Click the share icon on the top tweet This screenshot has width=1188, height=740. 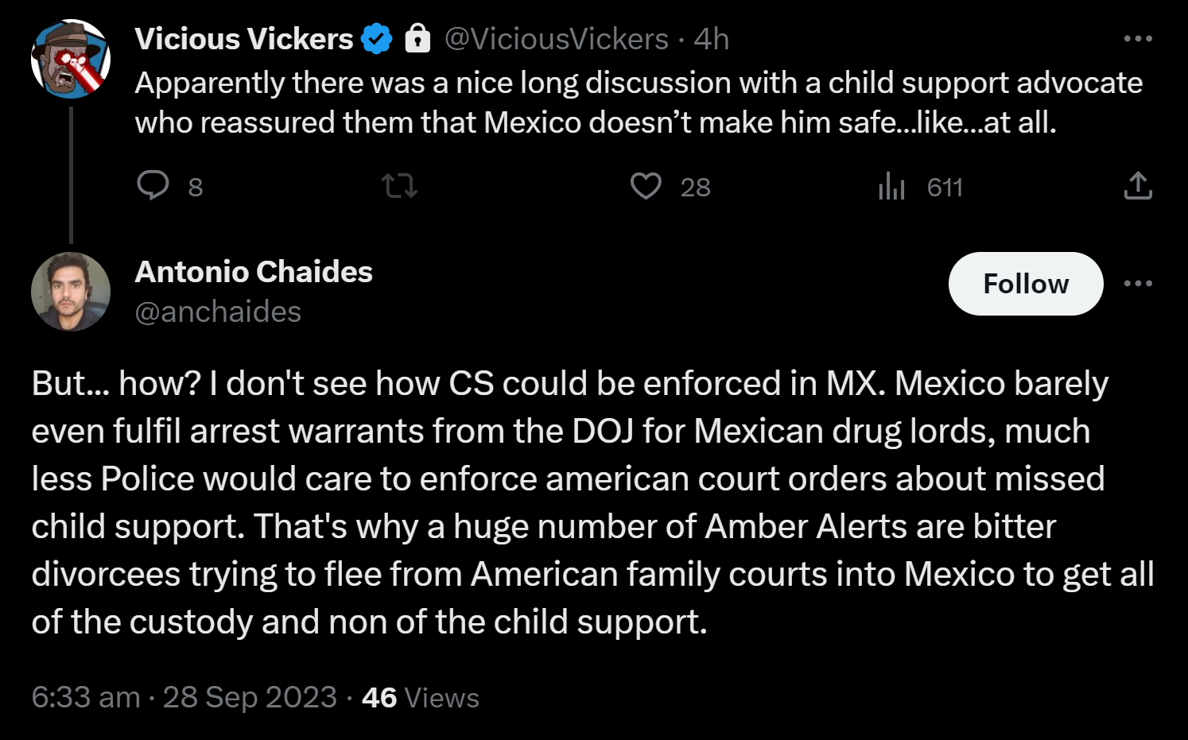click(x=1138, y=186)
